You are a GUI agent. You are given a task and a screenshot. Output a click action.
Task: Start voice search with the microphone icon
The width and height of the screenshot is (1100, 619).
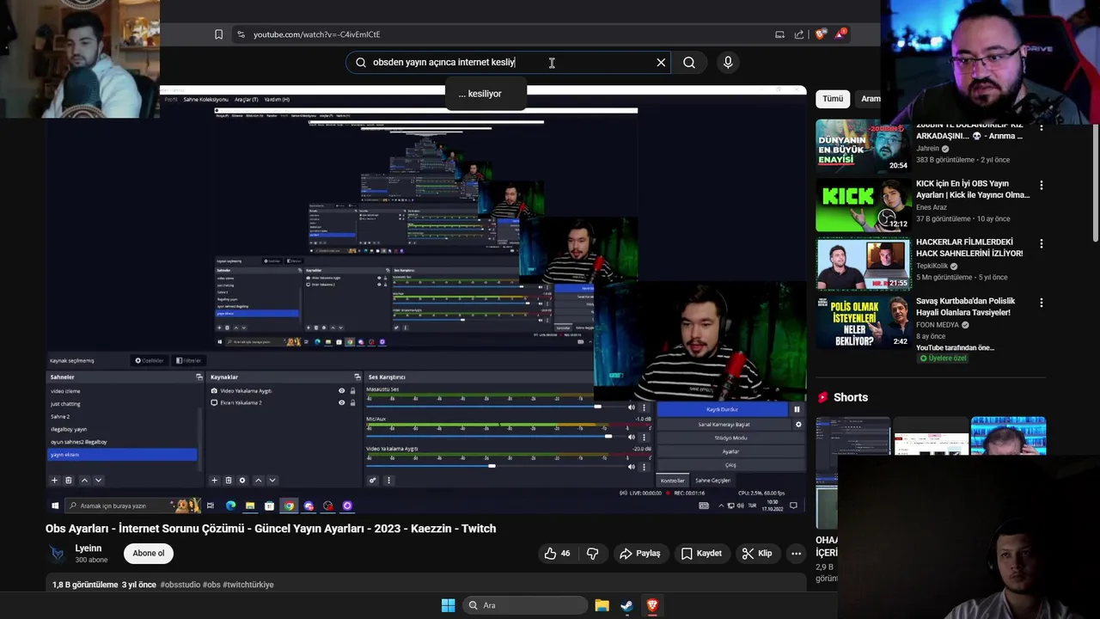(728, 62)
